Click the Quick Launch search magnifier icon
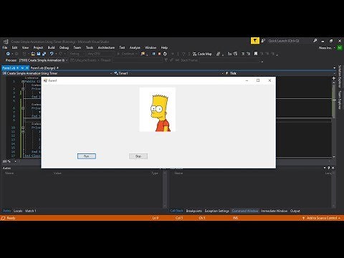 (315, 41)
